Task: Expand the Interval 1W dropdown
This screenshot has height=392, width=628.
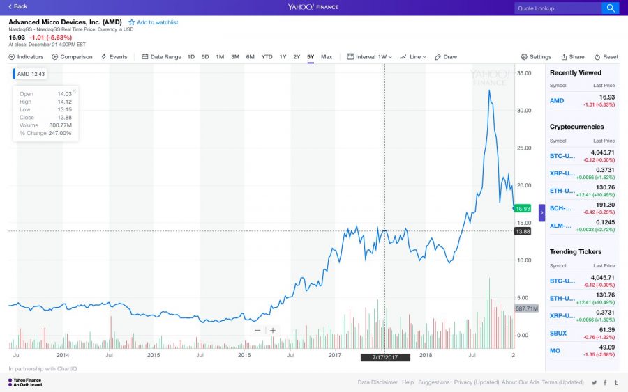Action: tap(369, 56)
